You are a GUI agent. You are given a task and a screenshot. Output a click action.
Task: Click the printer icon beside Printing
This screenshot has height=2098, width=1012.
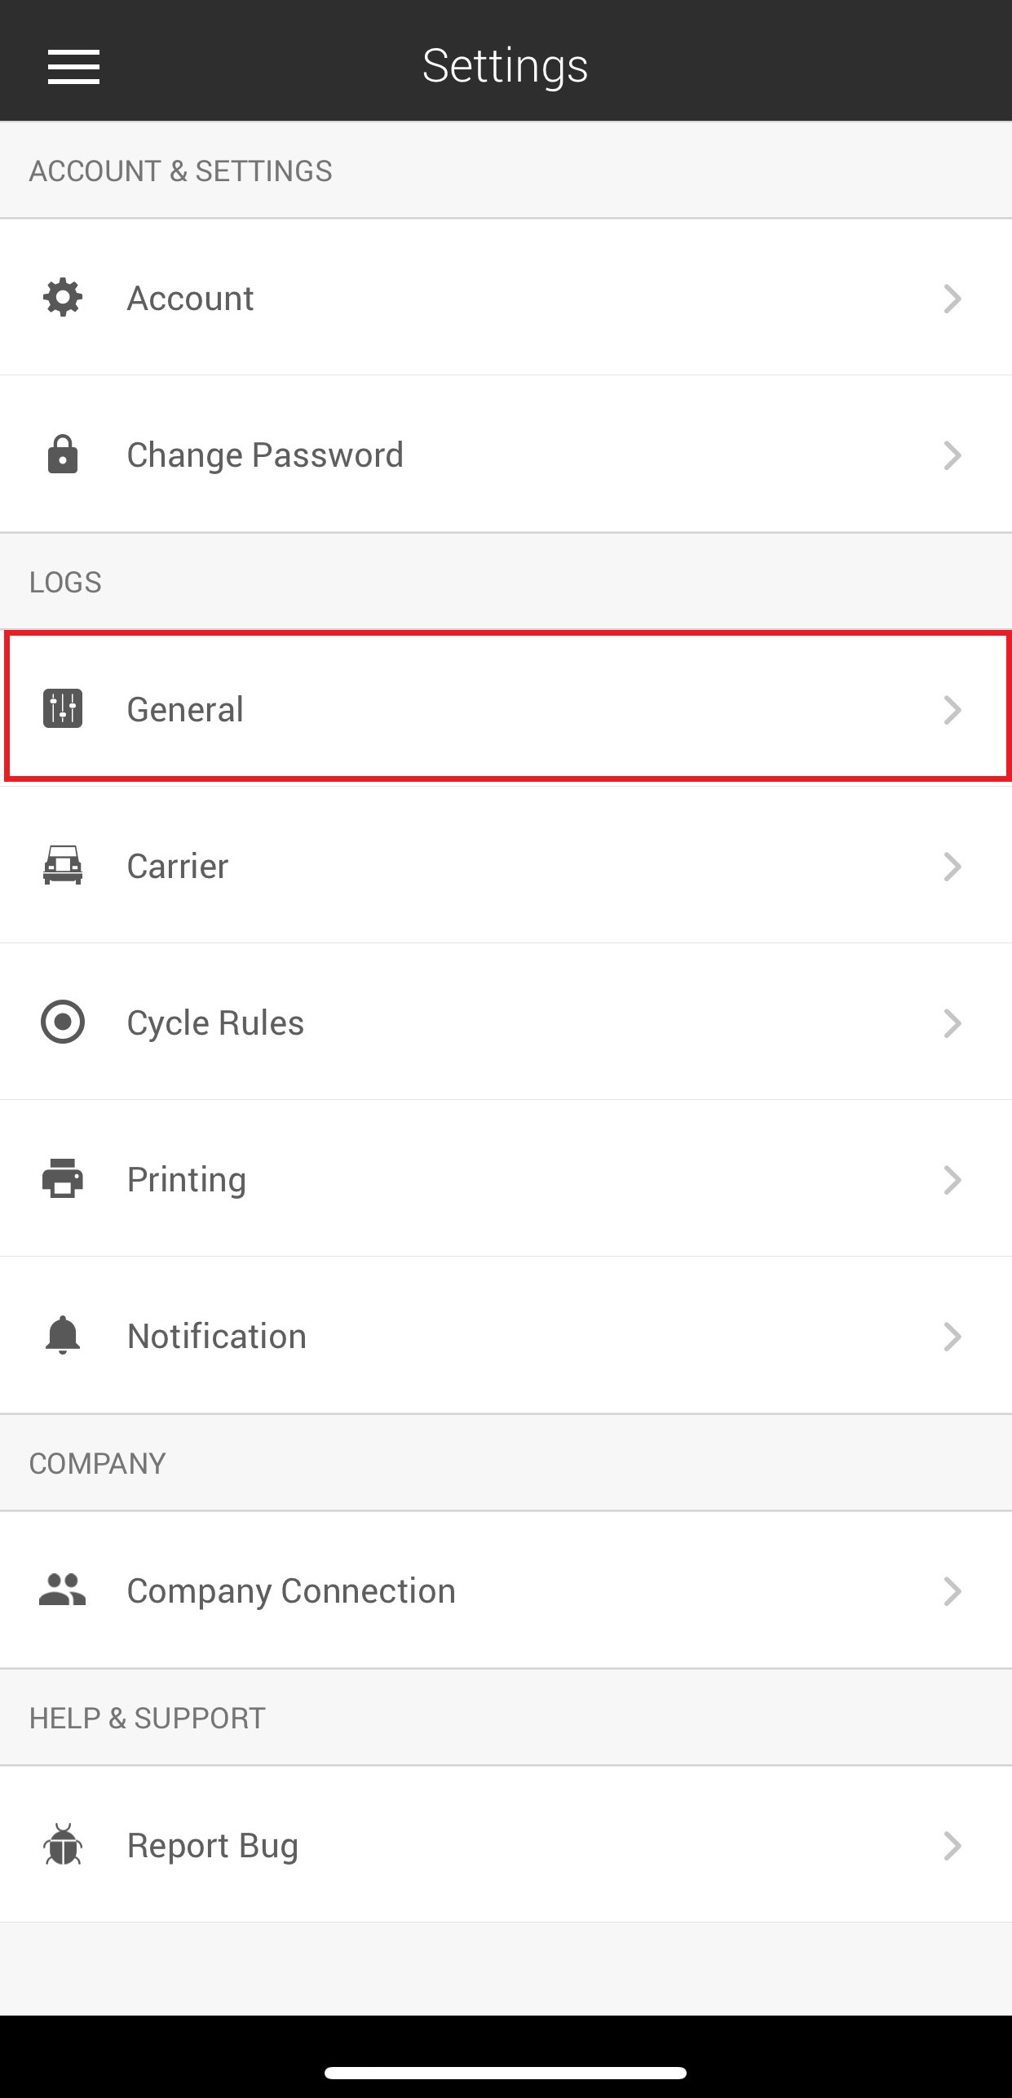pos(63,1179)
